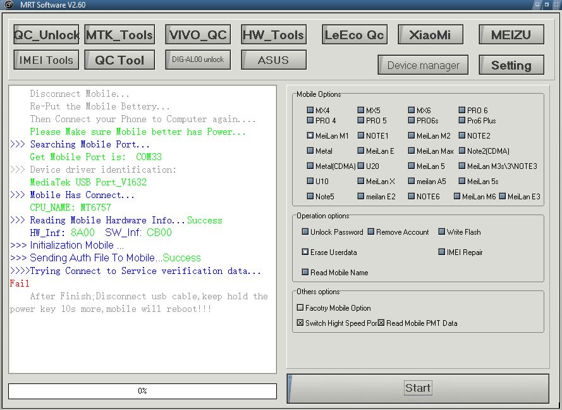
Task: Enable the Write Flash operation
Action: pyautogui.click(x=441, y=232)
